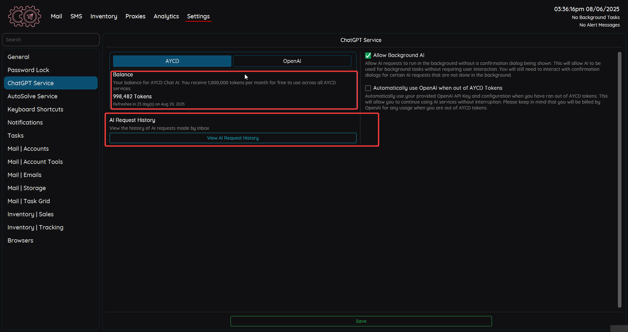This screenshot has height=332, width=628.
Task: Click View AI Request History
Action: pyautogui.click(x=233, y=138)
